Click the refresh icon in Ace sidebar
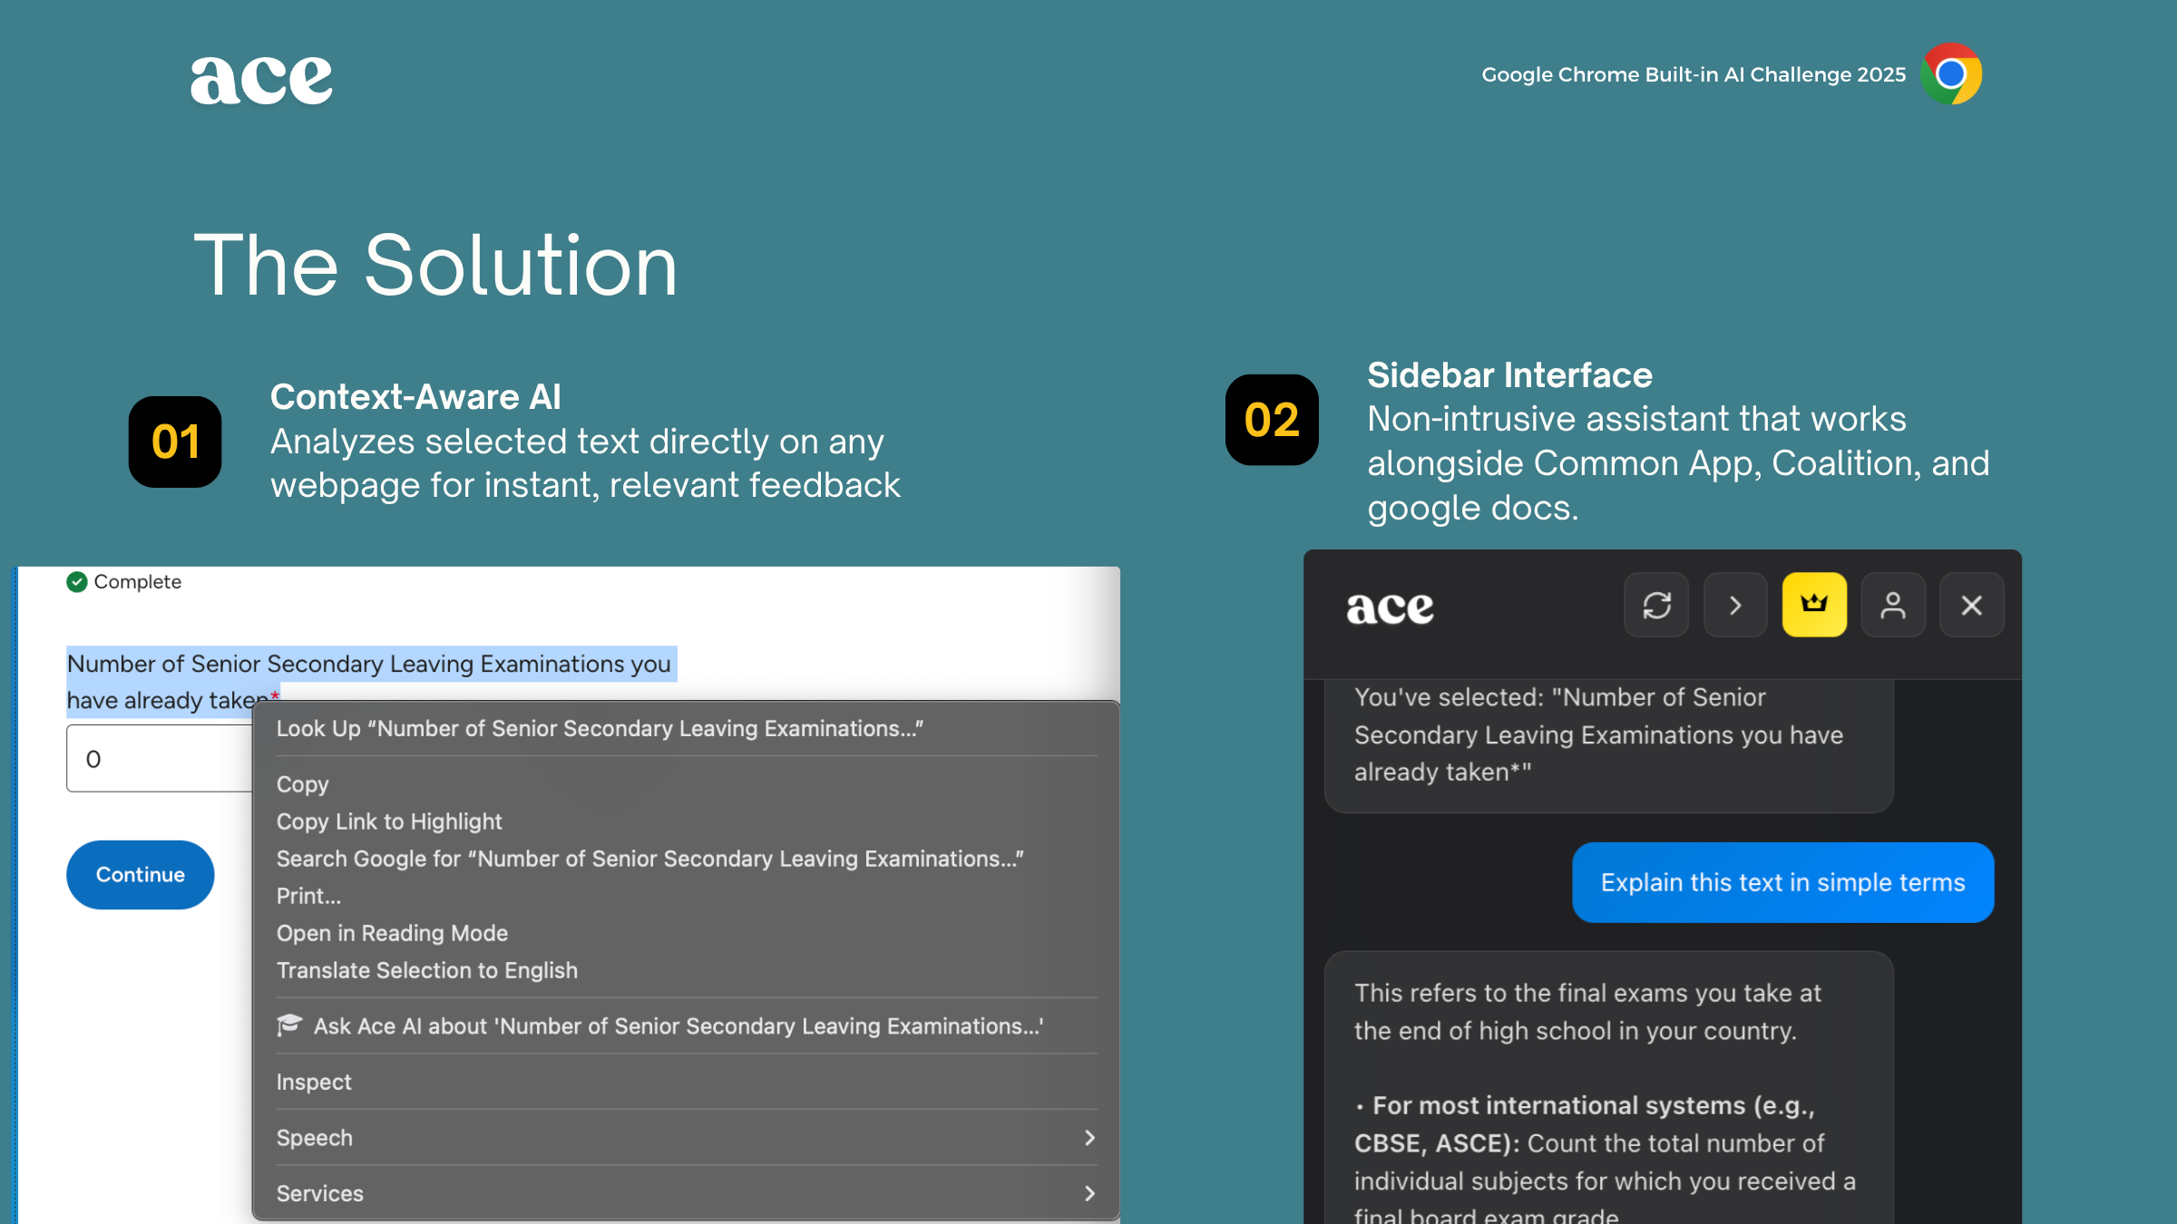 pos(1656,605)
